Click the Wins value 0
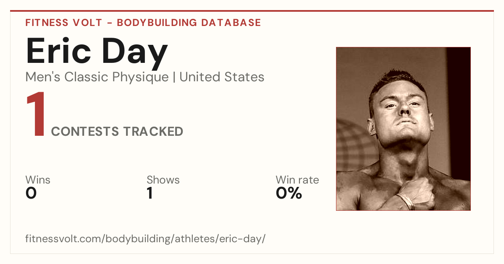504x264 pixels. (31, 193)
